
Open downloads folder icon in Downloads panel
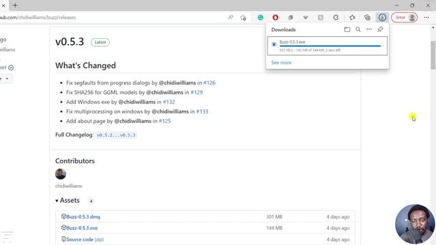tap(347, 29)
